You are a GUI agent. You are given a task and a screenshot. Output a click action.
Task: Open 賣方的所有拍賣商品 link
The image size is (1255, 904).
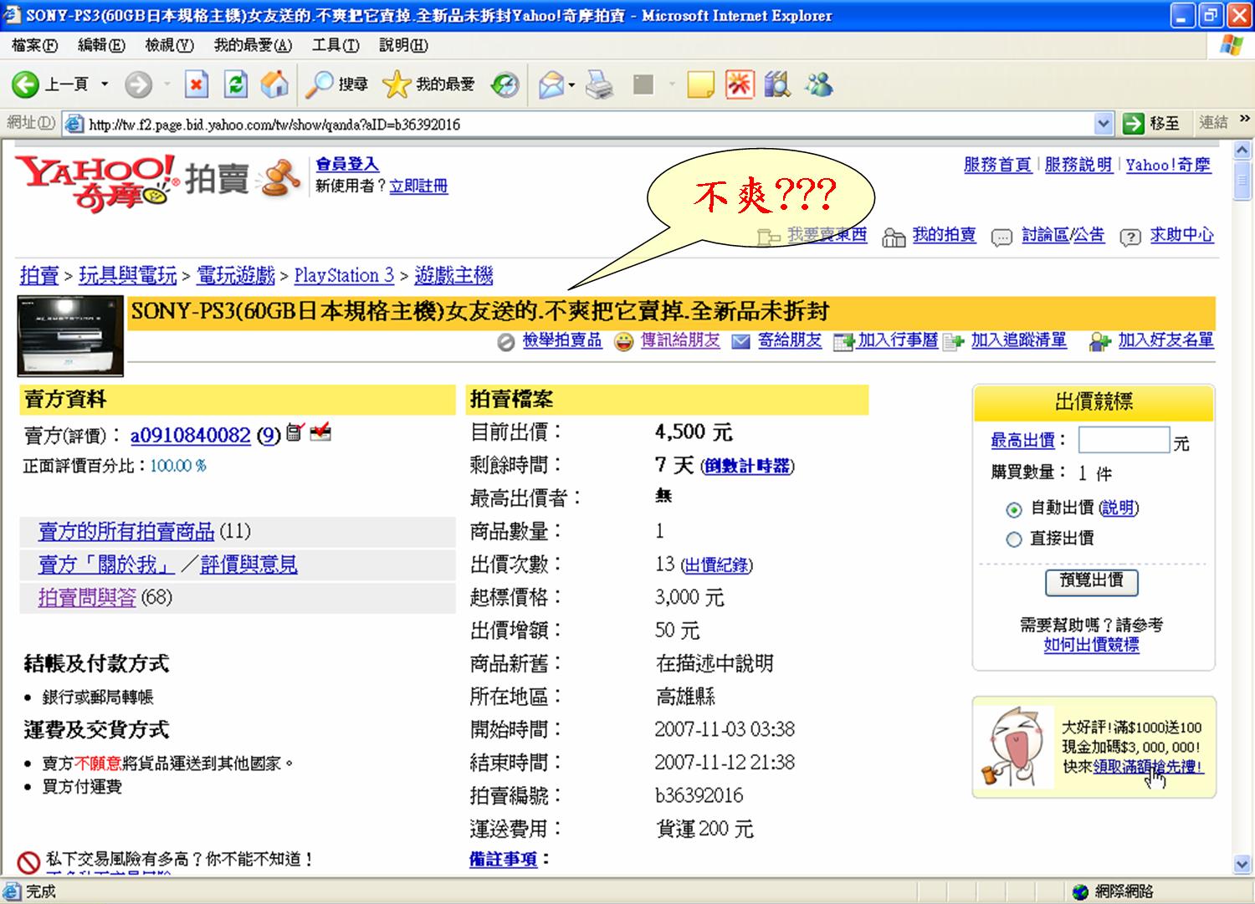(126, 531)
